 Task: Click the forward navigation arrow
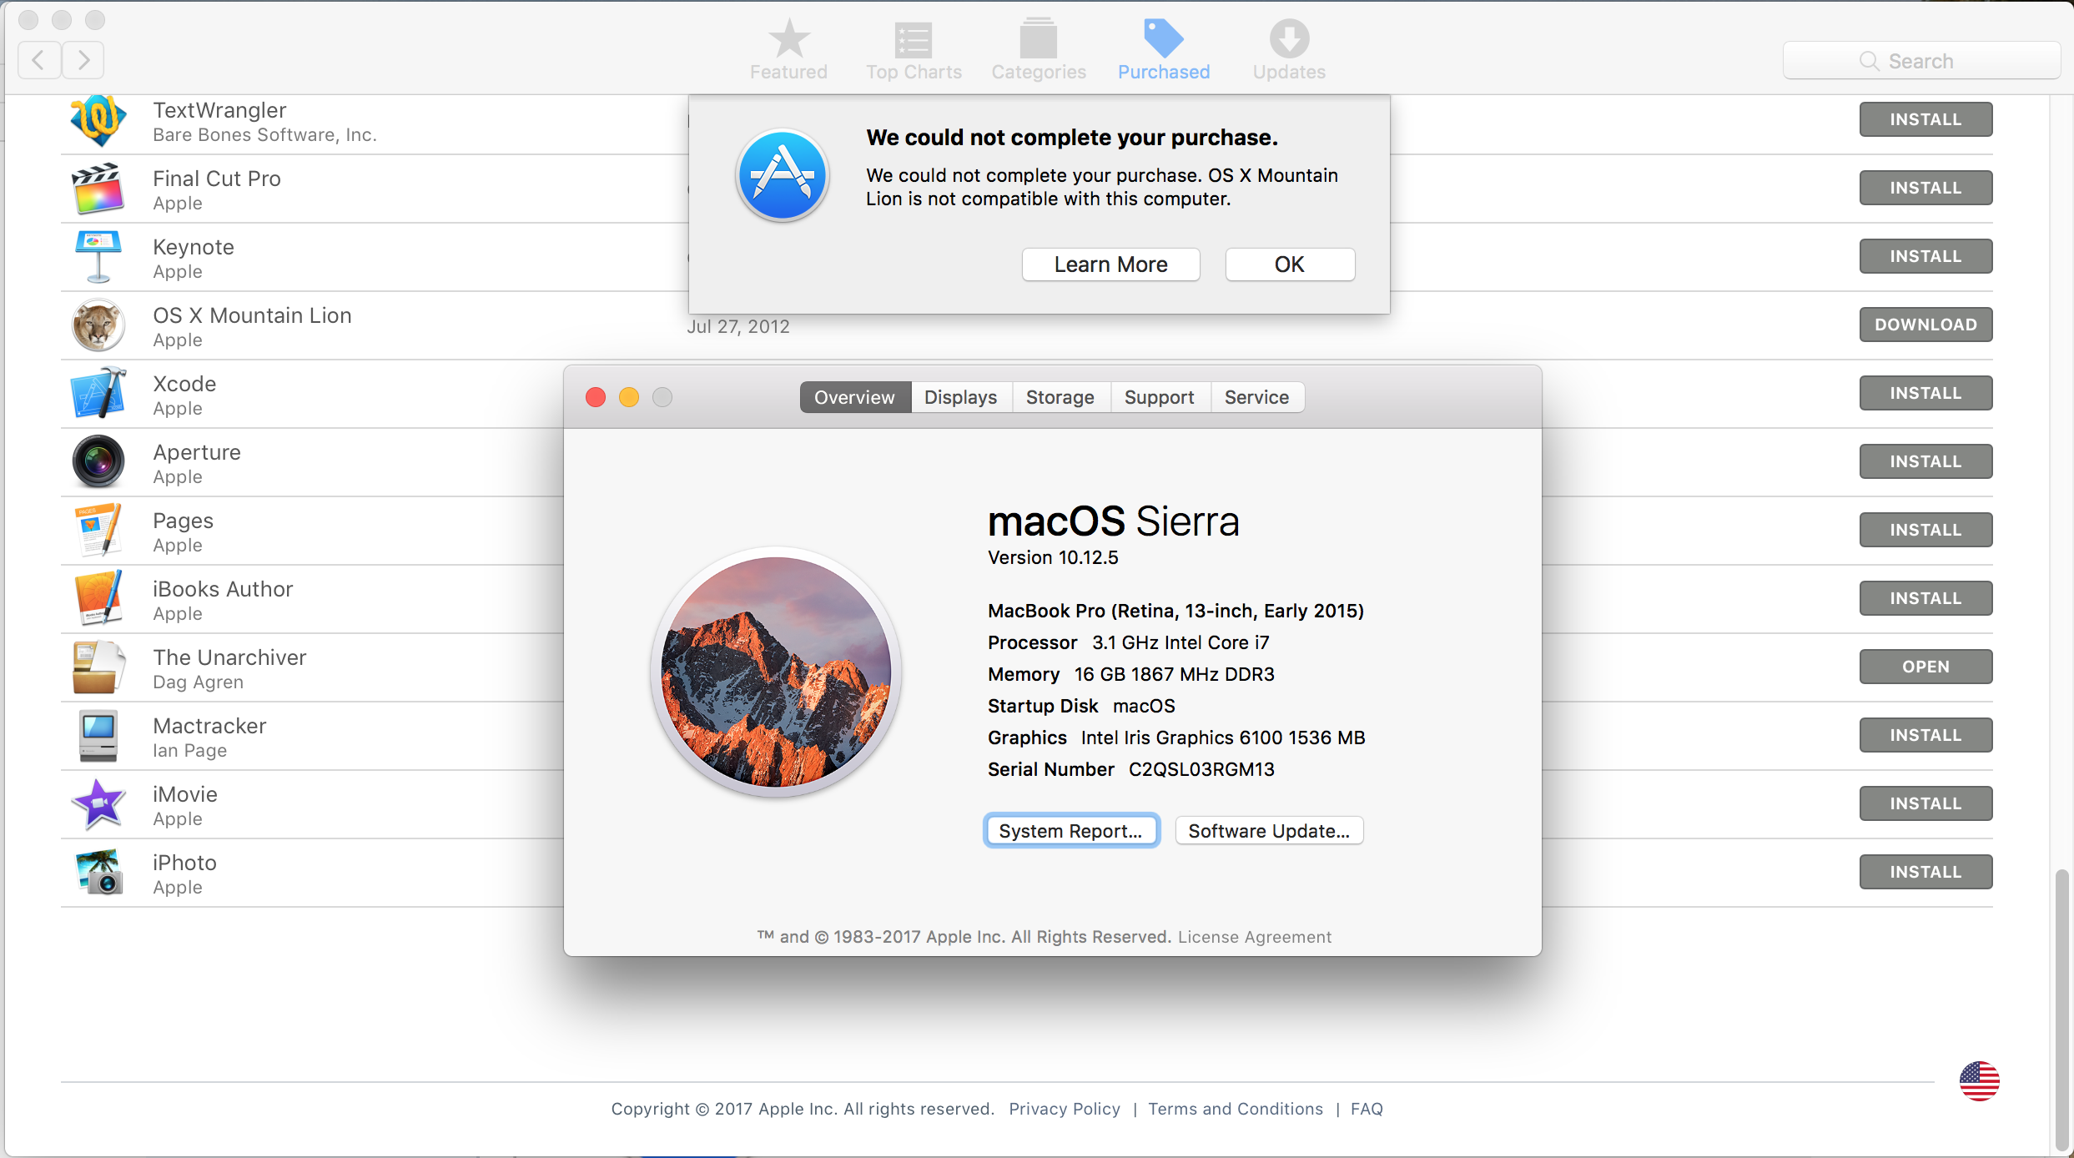click(x=83, y=60)
